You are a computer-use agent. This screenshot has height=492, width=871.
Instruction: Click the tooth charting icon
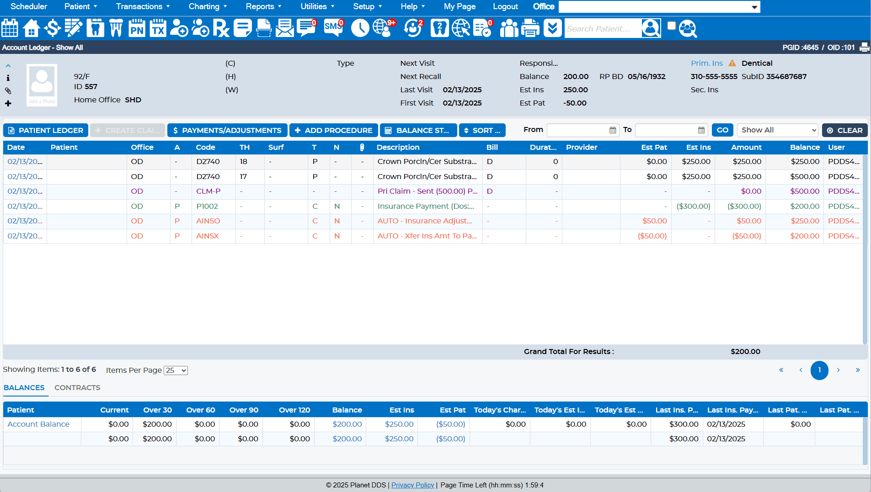[x=95, y=28]
